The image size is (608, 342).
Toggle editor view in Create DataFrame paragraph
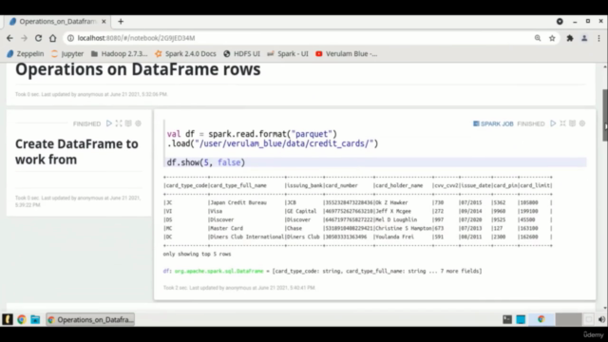point(119,123)
